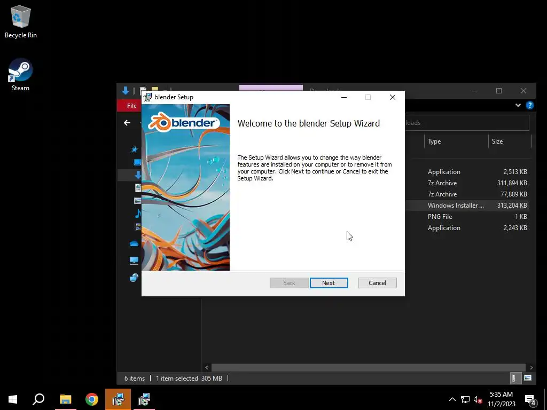
Task: Open File Explorer help question mark
Action: point(529,105)
